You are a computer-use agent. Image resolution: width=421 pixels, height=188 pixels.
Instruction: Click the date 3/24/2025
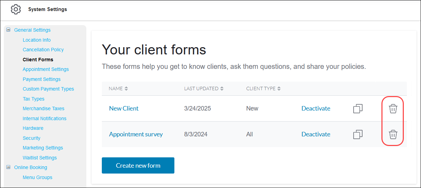[197, 108]
